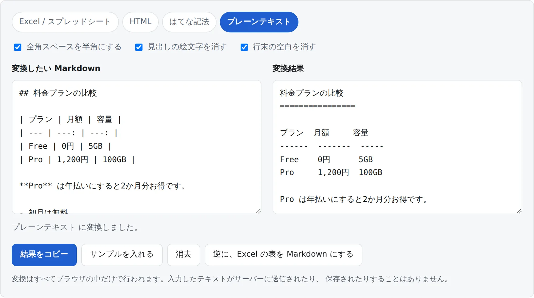The image size is (534, 298).
Task: Switch to the Excel / スプレッドシート tab
Action: click(x=65, y=22)
